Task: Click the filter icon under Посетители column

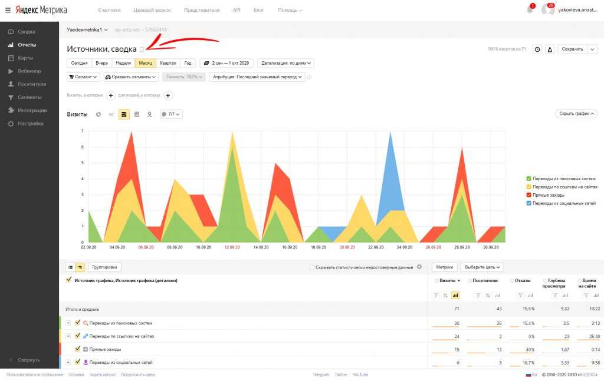Action: [478, 295]
